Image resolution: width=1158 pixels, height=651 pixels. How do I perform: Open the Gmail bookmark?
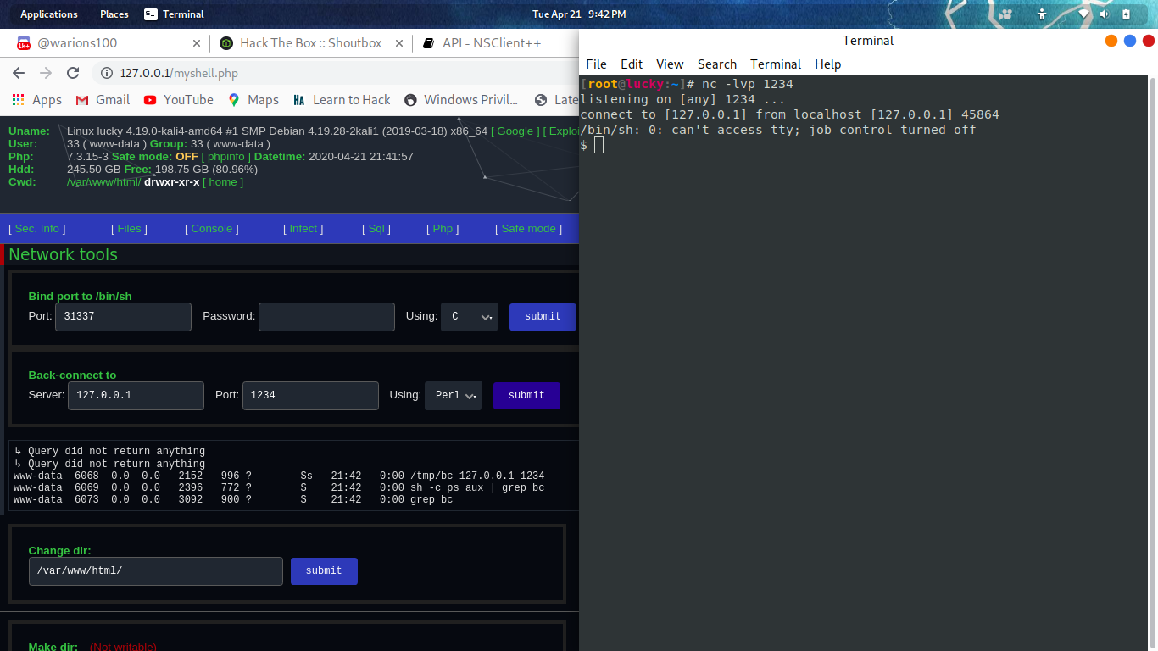click(103, 100)
